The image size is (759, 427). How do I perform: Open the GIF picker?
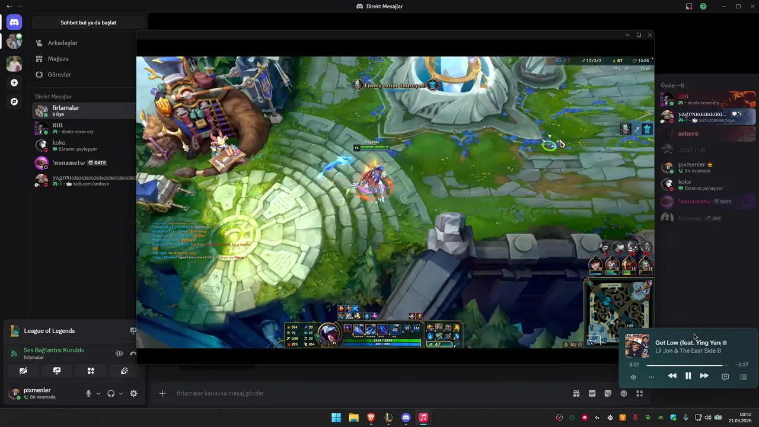pyautogui.click(x=592, y=393)
